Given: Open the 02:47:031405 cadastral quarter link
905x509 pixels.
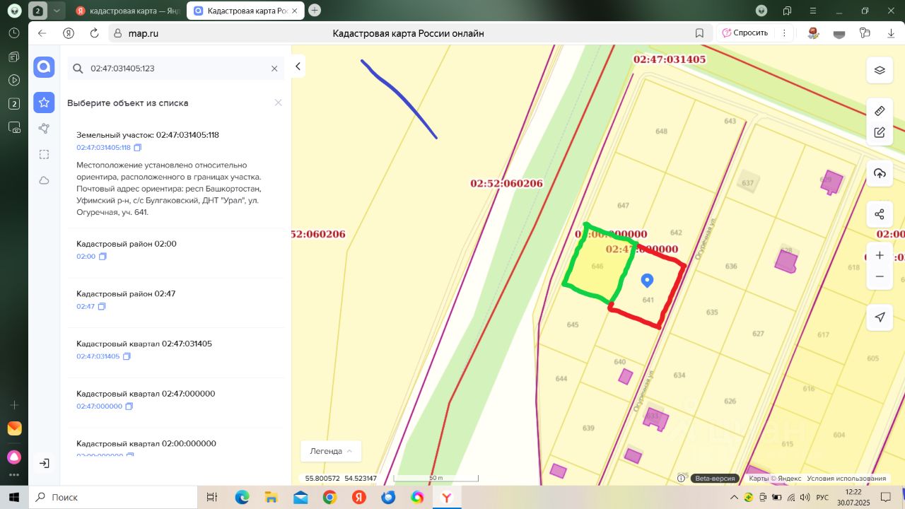Looking at the screenshot, I should coord(98,356).
